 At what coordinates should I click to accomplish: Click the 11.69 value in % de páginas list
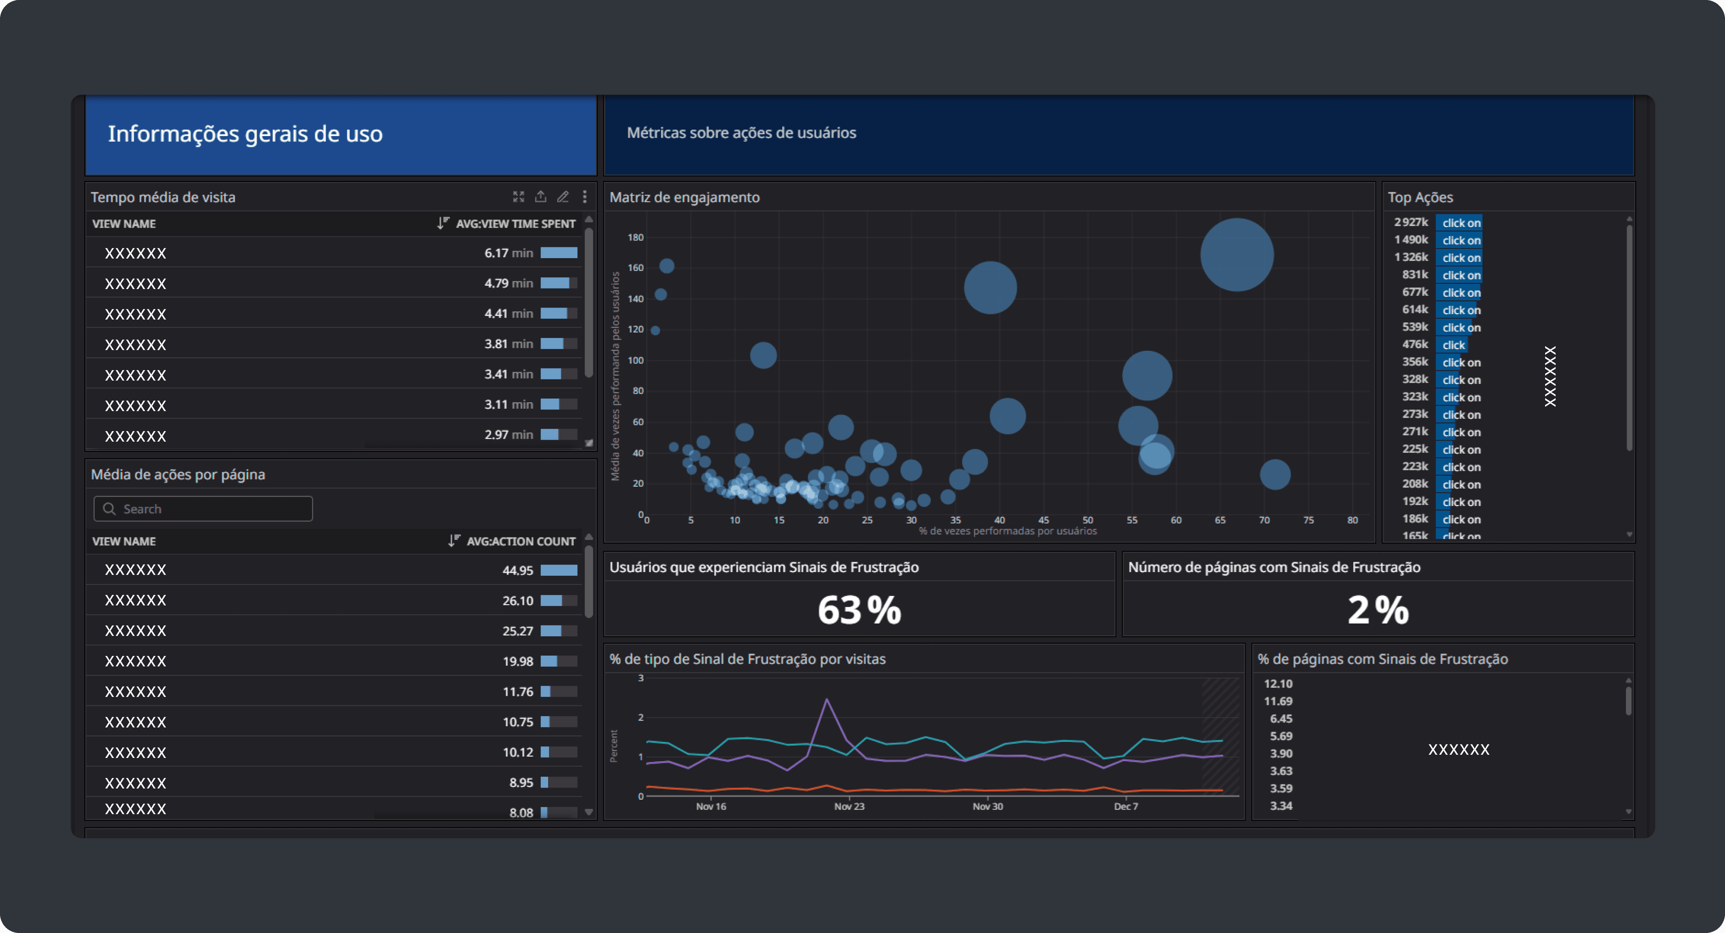tap(1278, 701)
